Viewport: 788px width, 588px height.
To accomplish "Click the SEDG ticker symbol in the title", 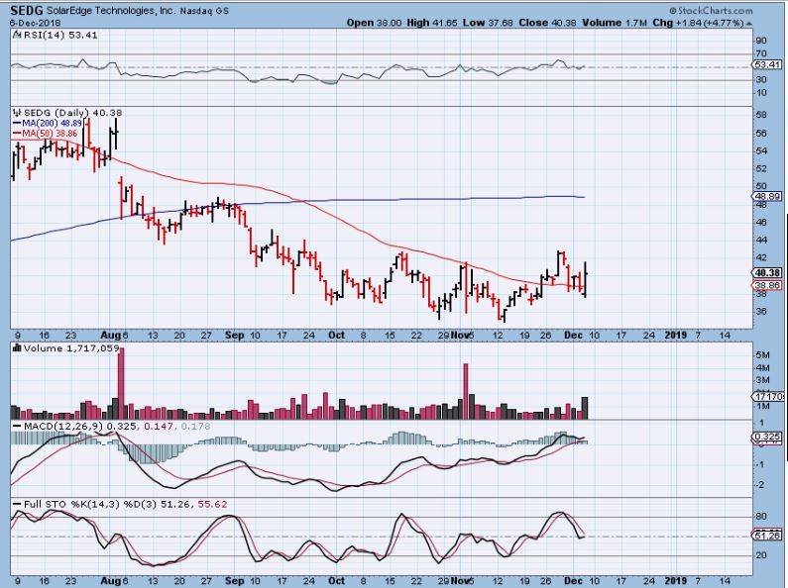I will coord(27,10).
